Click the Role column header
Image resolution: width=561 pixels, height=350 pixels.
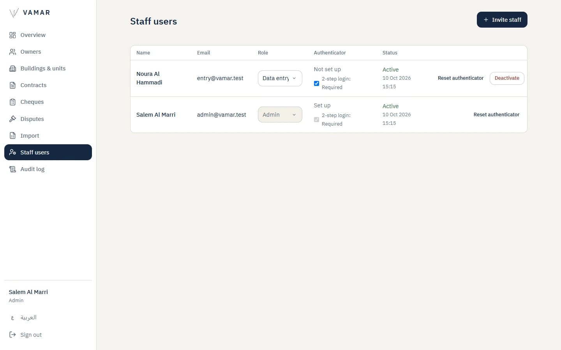pos(263,53)
